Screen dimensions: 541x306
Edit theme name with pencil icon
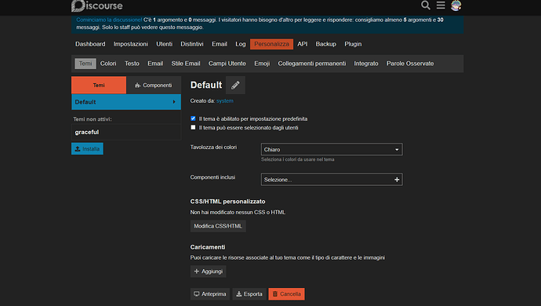point(235,85)
